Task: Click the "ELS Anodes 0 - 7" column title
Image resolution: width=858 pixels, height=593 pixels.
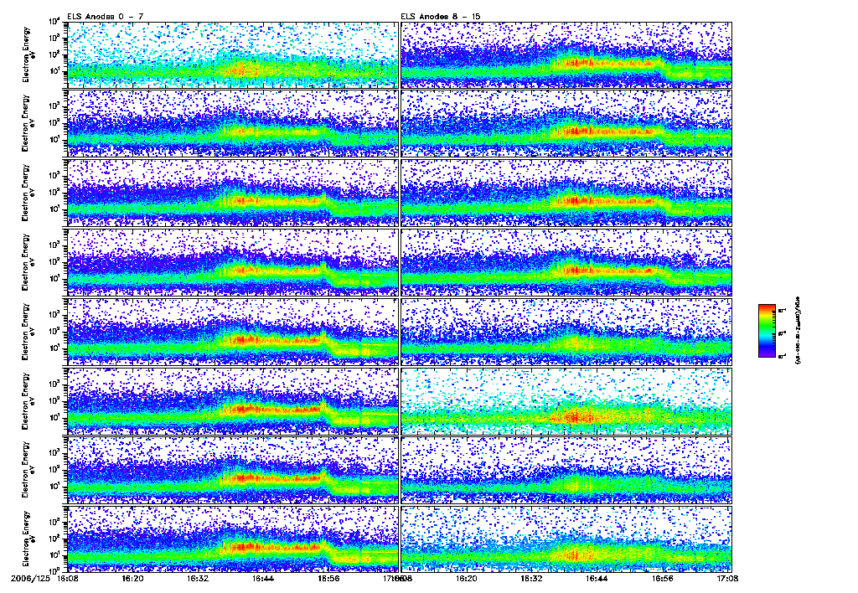Action: tap(106, 17)
